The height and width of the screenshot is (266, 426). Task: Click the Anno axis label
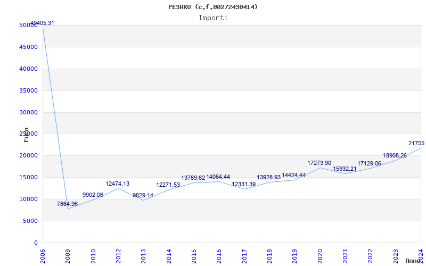[x=413, y=261]
